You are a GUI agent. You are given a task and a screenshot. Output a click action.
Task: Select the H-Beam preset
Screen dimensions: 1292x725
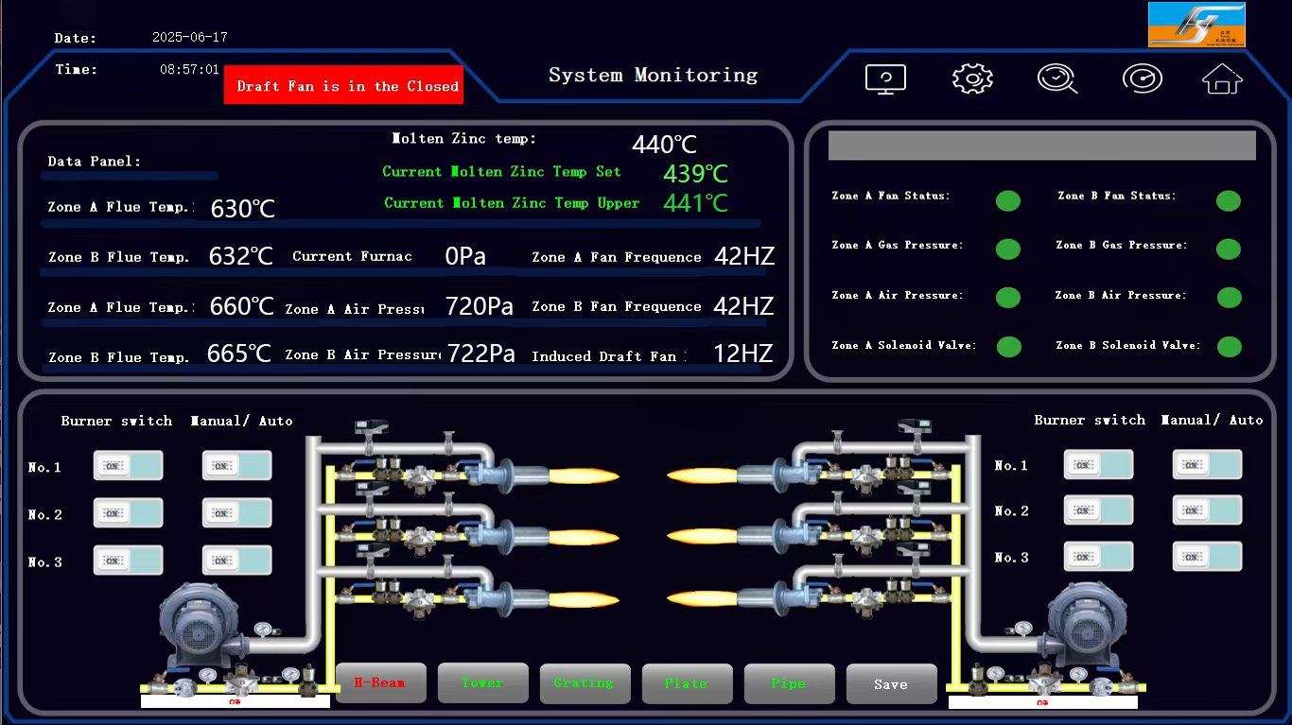[x=380, y=682]
